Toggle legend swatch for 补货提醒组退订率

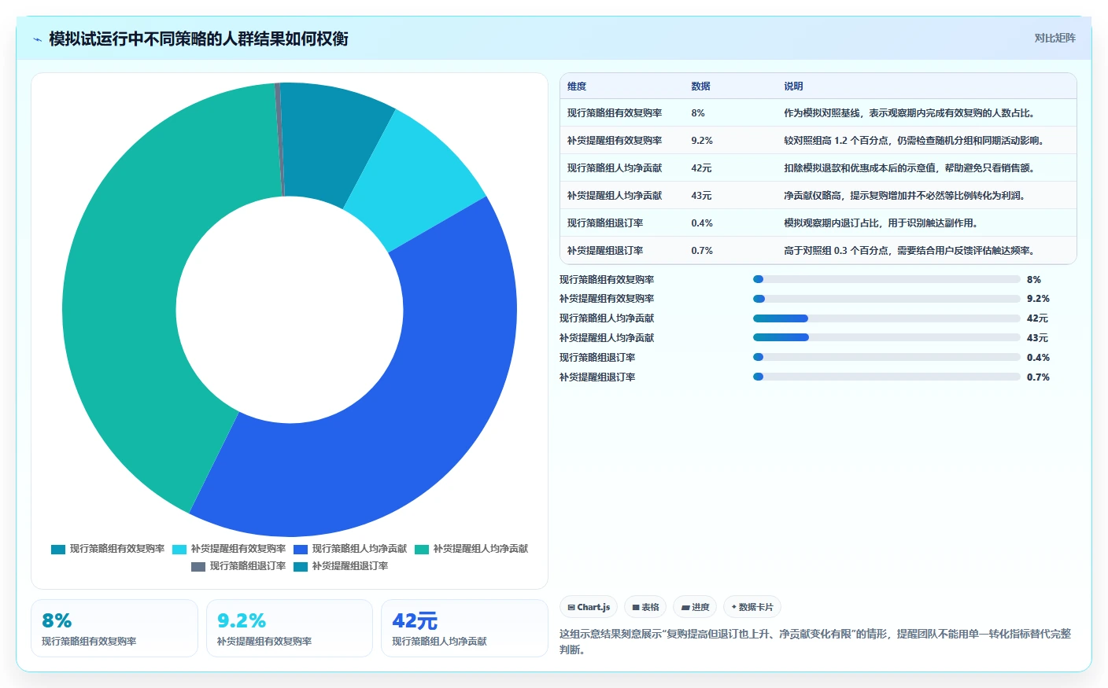(301, 566)
